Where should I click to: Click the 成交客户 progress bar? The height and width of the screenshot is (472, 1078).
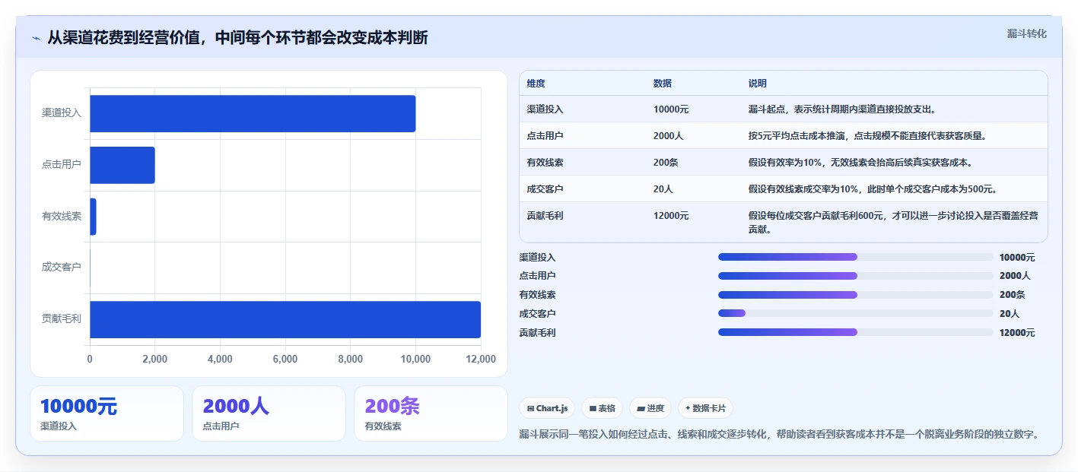(855, 313)
